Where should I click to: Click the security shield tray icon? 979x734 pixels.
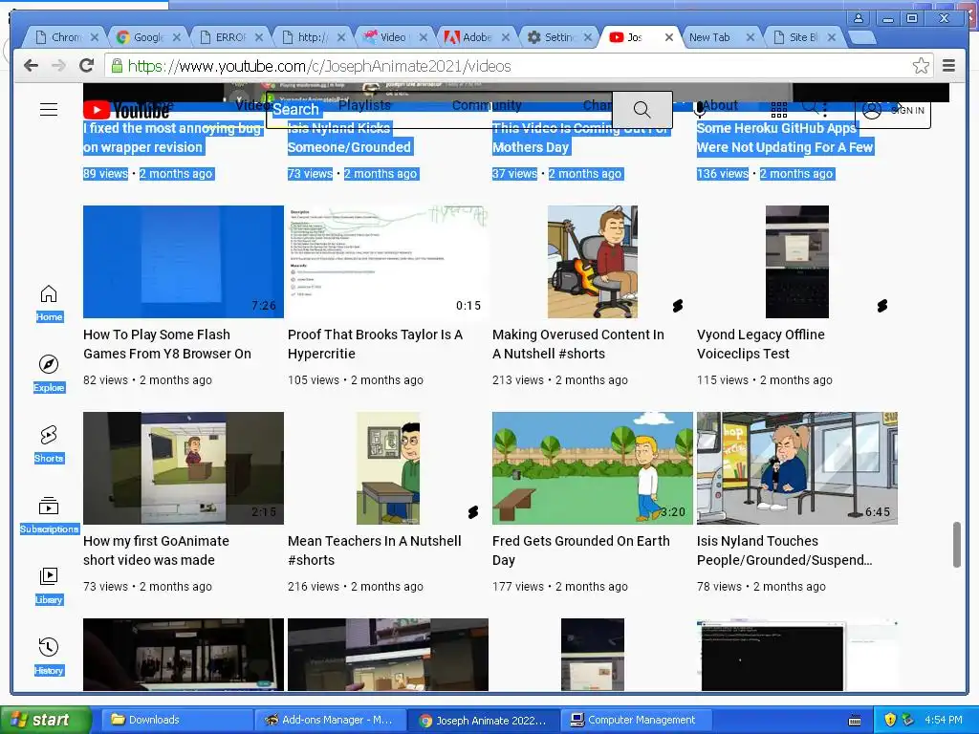point(890,720)
